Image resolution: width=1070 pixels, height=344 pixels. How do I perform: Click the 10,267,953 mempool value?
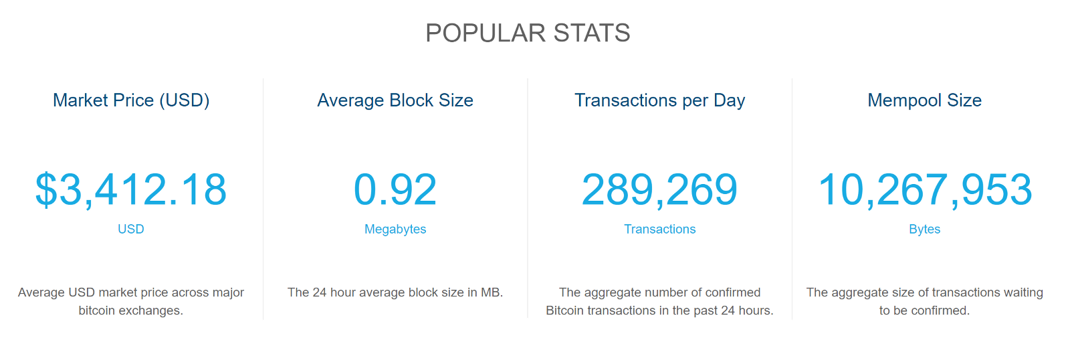coord(925,189)
